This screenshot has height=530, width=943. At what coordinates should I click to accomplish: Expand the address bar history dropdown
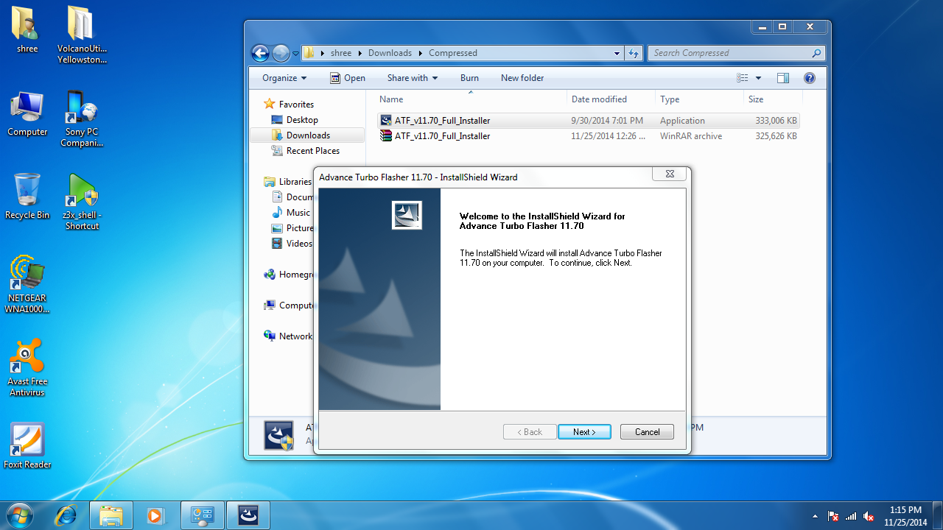click(x=617, y=53)
